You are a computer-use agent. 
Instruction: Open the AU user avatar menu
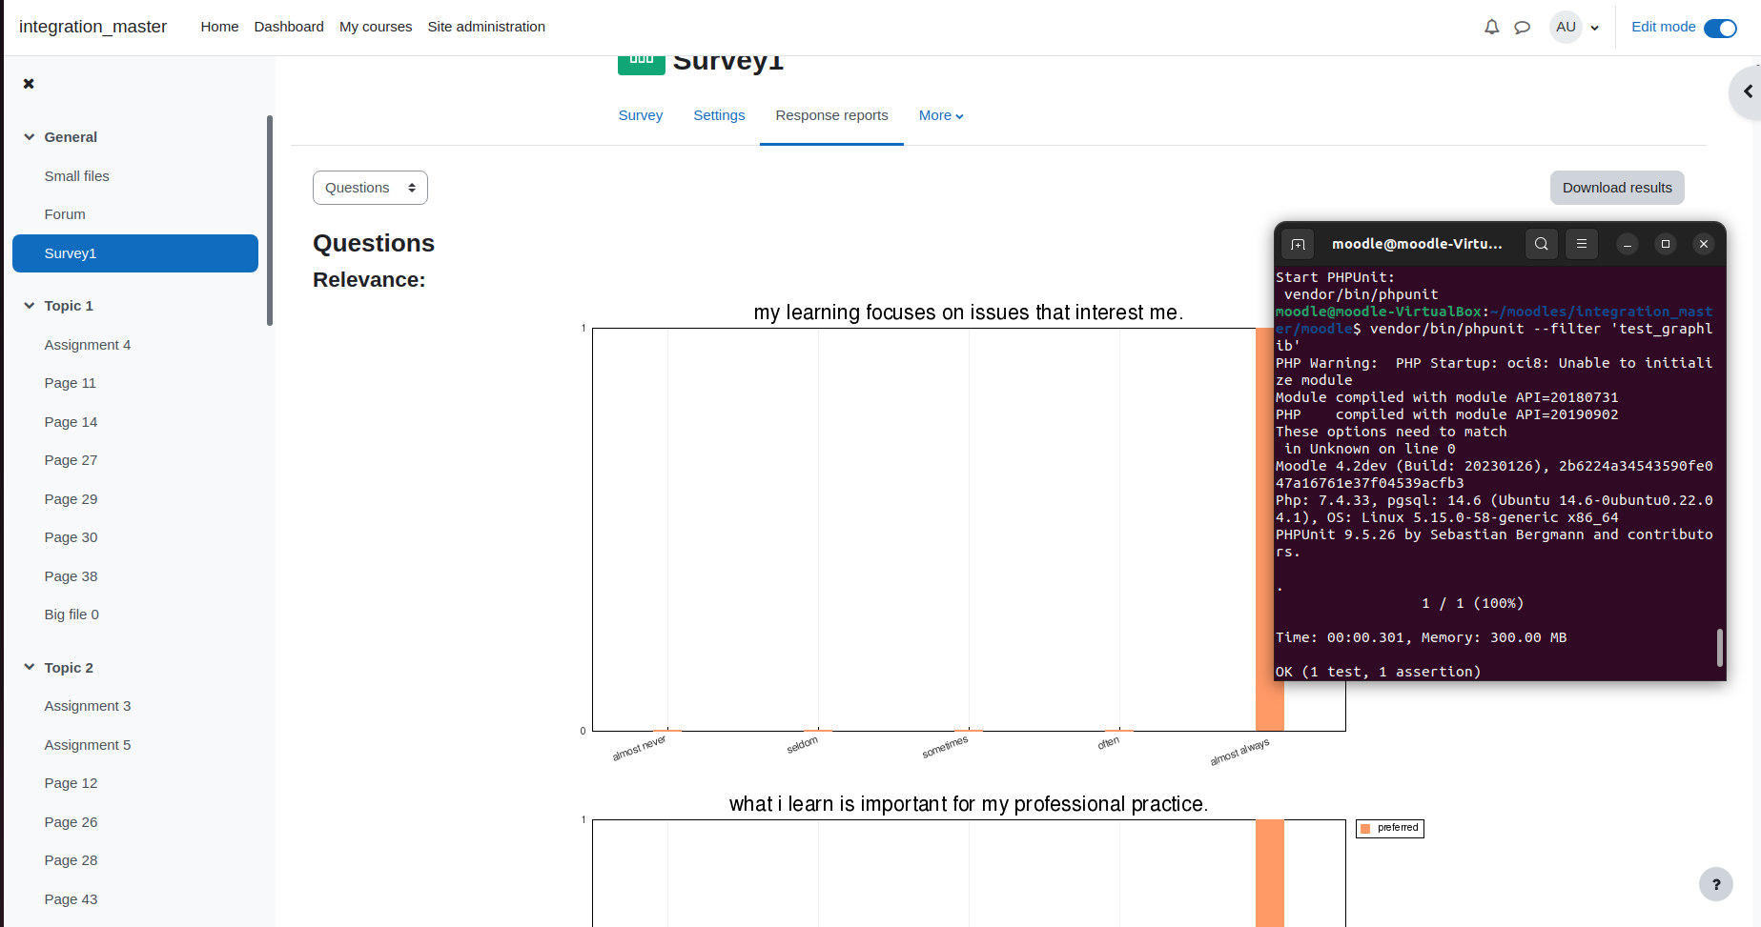tap(1566, 27)
